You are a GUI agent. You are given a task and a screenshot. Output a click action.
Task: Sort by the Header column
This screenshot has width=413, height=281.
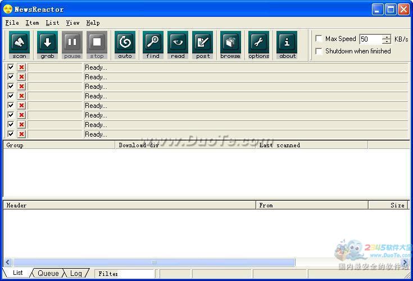point(129,205)
